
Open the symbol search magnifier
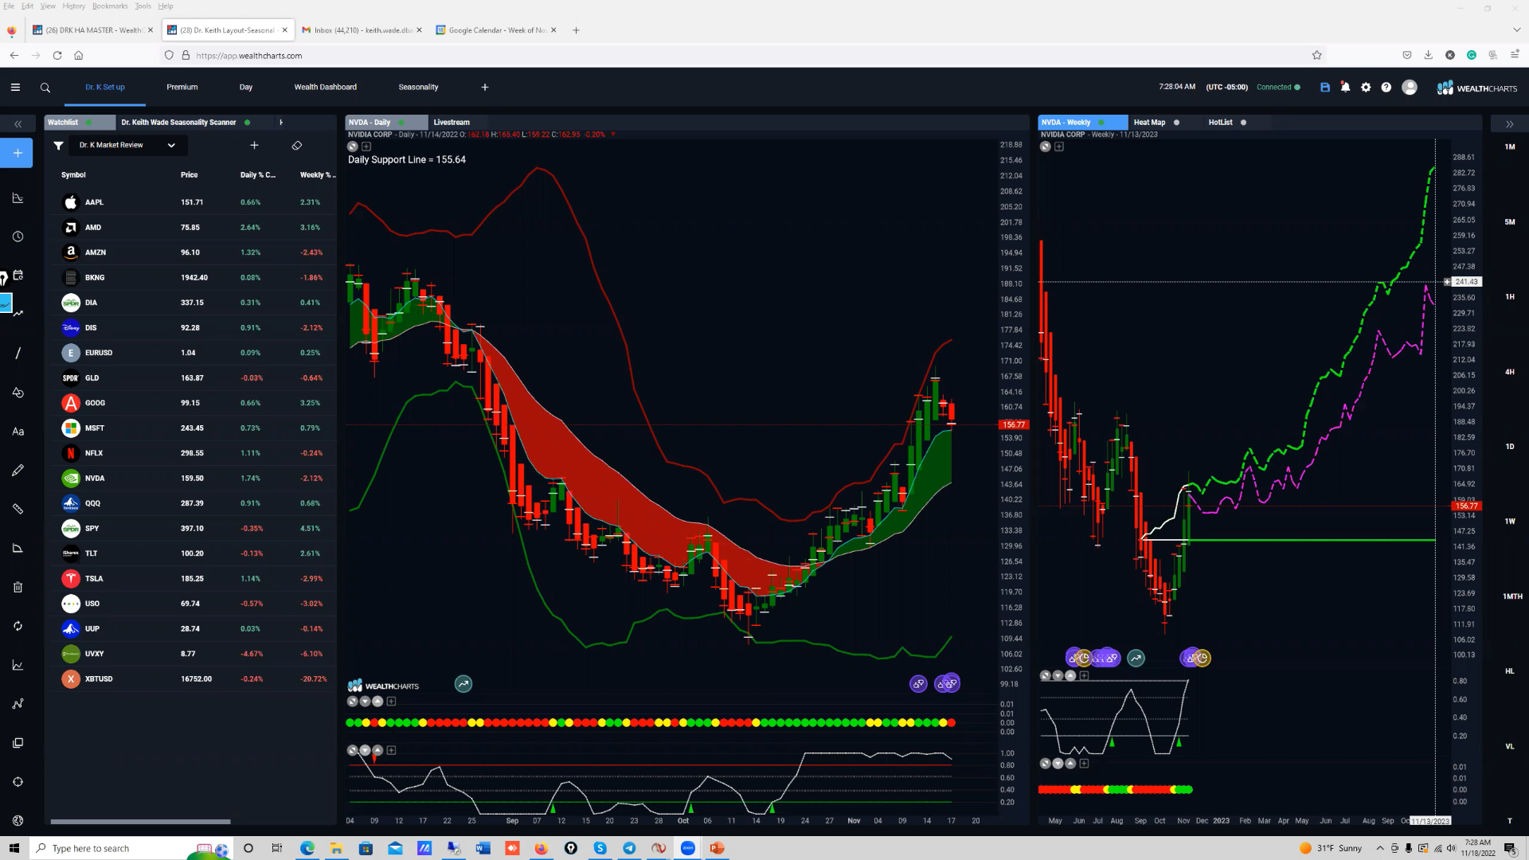click(45, 88)
